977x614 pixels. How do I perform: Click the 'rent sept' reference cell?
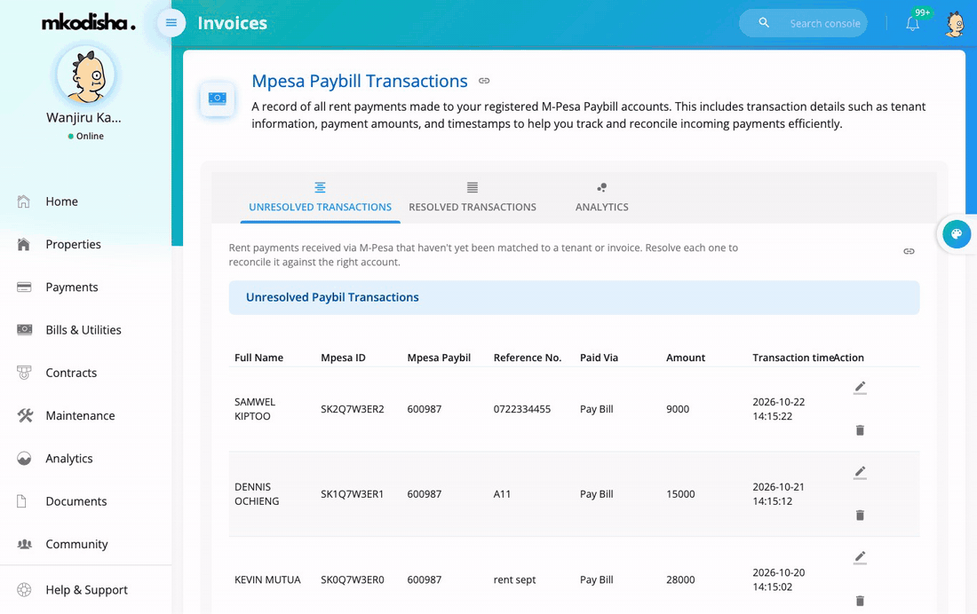pyautogui.click(x=514, y=579)
